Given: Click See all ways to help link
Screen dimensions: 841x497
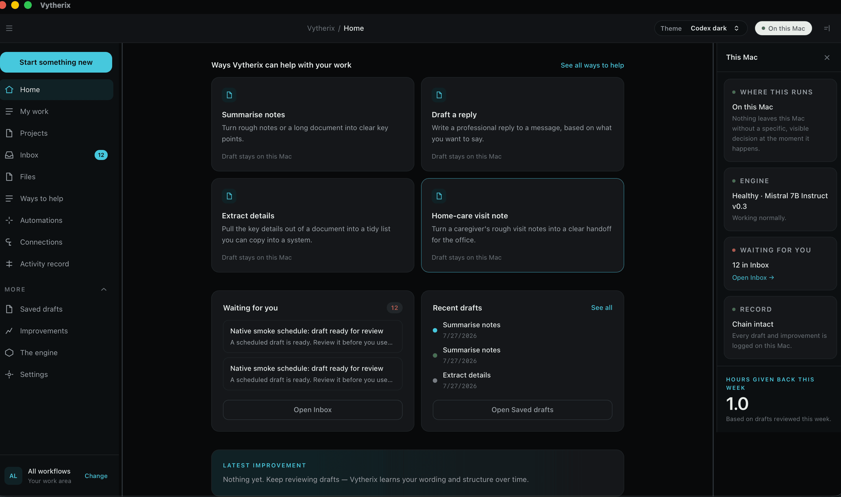Looking at the screenshot, I should 592,65.
